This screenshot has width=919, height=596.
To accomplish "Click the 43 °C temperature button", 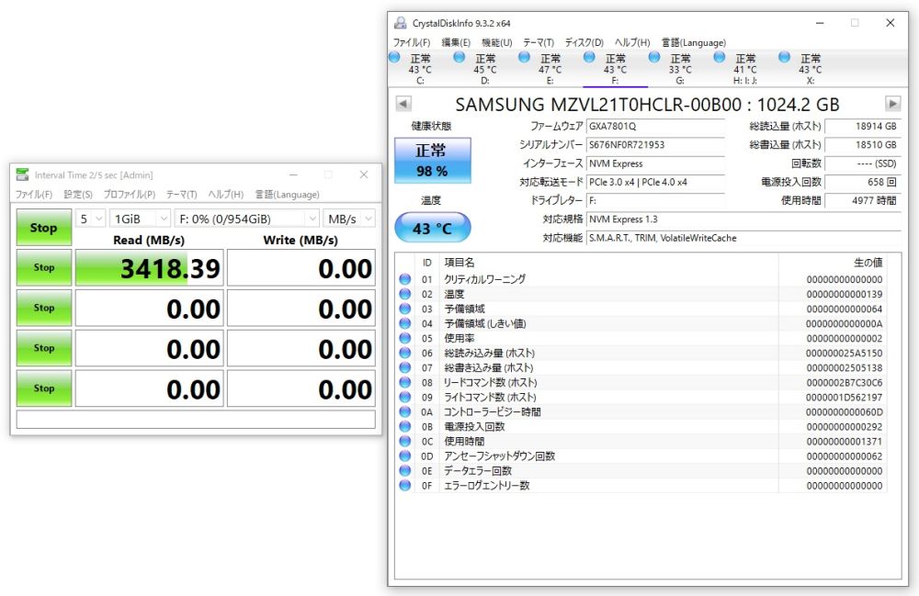I will 433,228.
